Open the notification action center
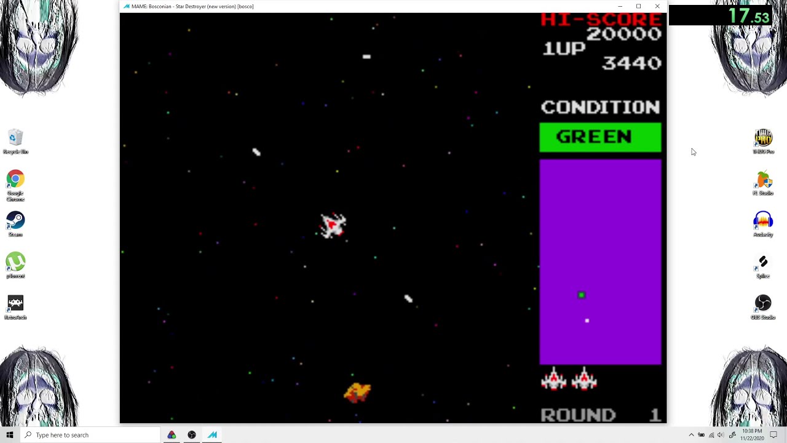 tap(773, 435)
